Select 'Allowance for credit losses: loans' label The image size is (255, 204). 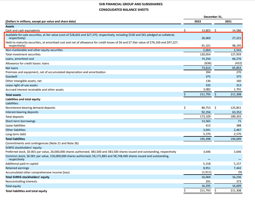27,63
